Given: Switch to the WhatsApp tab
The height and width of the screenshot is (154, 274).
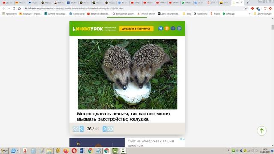Looking at the screenshot, I should (x=187, y=3).
